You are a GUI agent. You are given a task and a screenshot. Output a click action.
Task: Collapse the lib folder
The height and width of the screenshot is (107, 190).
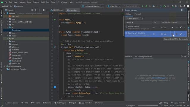pos(7,27)
